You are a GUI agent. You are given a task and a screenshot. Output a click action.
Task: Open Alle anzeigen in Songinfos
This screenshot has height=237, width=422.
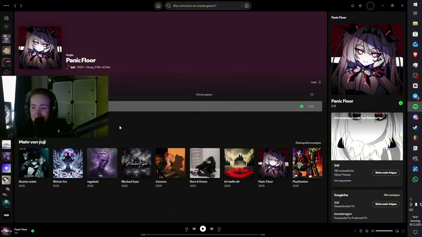[x=392, y=195]
